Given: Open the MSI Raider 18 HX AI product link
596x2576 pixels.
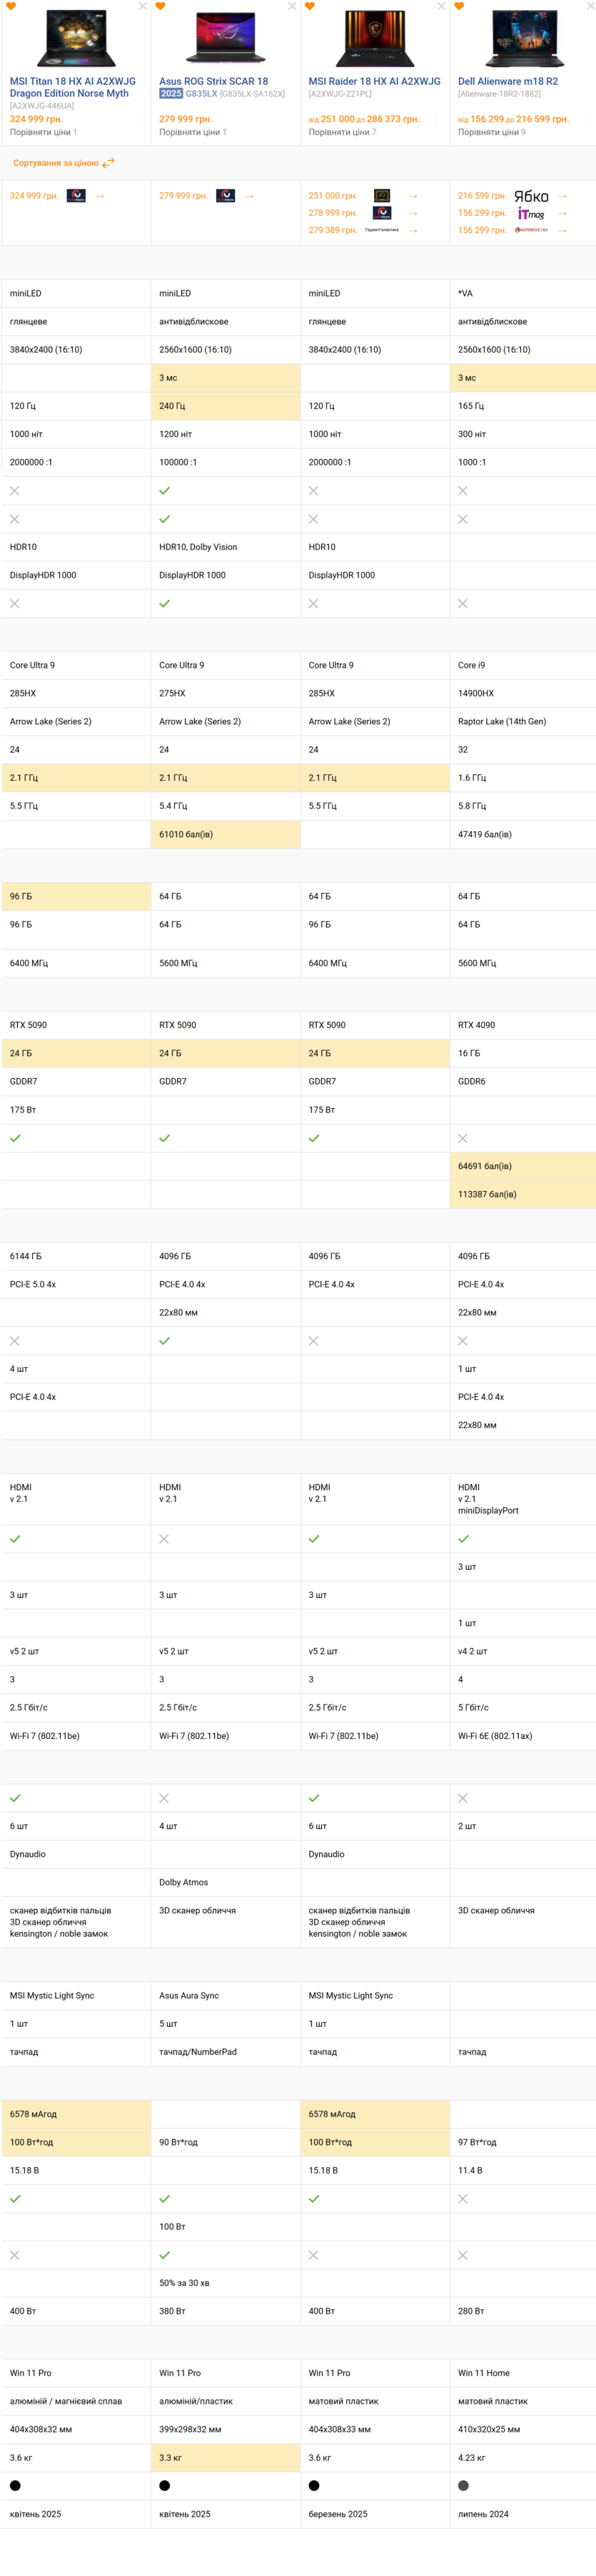Looking at the screenshot, I should (374, 82).
